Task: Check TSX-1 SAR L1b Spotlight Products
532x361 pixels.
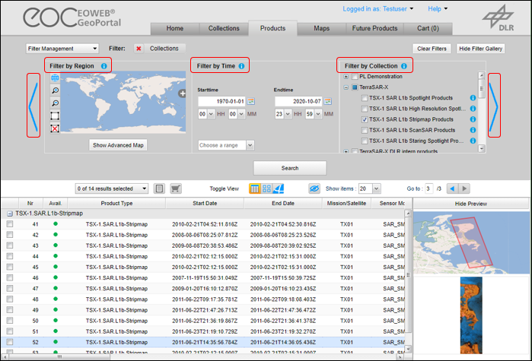Action: point(365,98)
